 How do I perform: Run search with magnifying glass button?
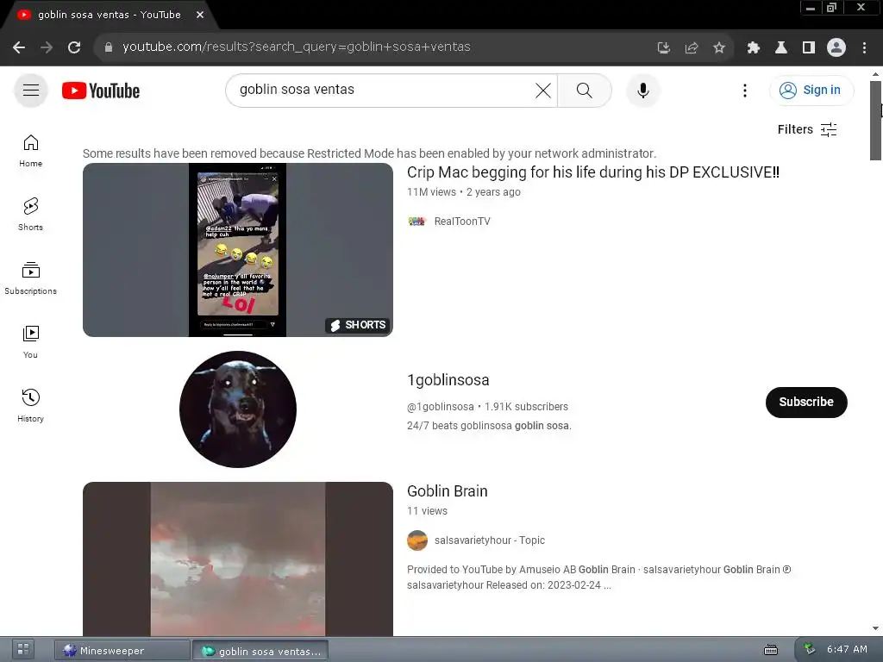click(585, 90)
